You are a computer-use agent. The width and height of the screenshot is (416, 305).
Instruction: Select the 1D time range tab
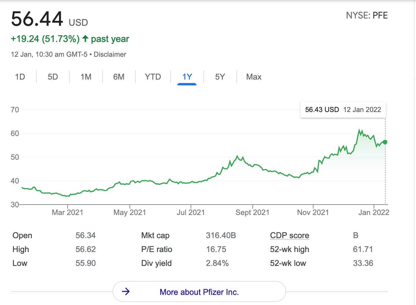(x=20, y=77)
